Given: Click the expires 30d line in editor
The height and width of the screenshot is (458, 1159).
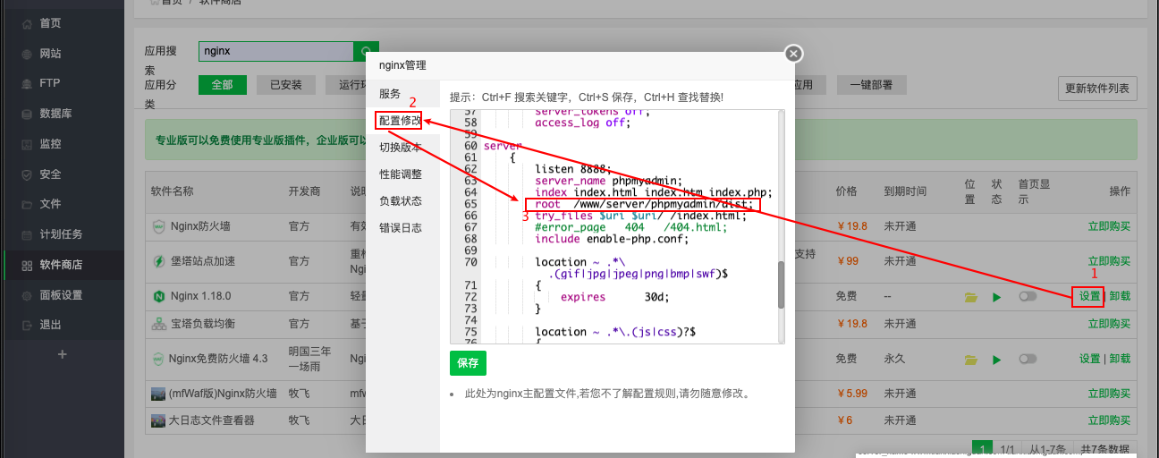Looking at the screenshot, I should 614,297.
